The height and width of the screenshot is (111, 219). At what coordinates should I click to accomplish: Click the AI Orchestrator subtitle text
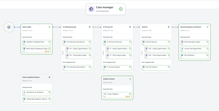(102, 11)
